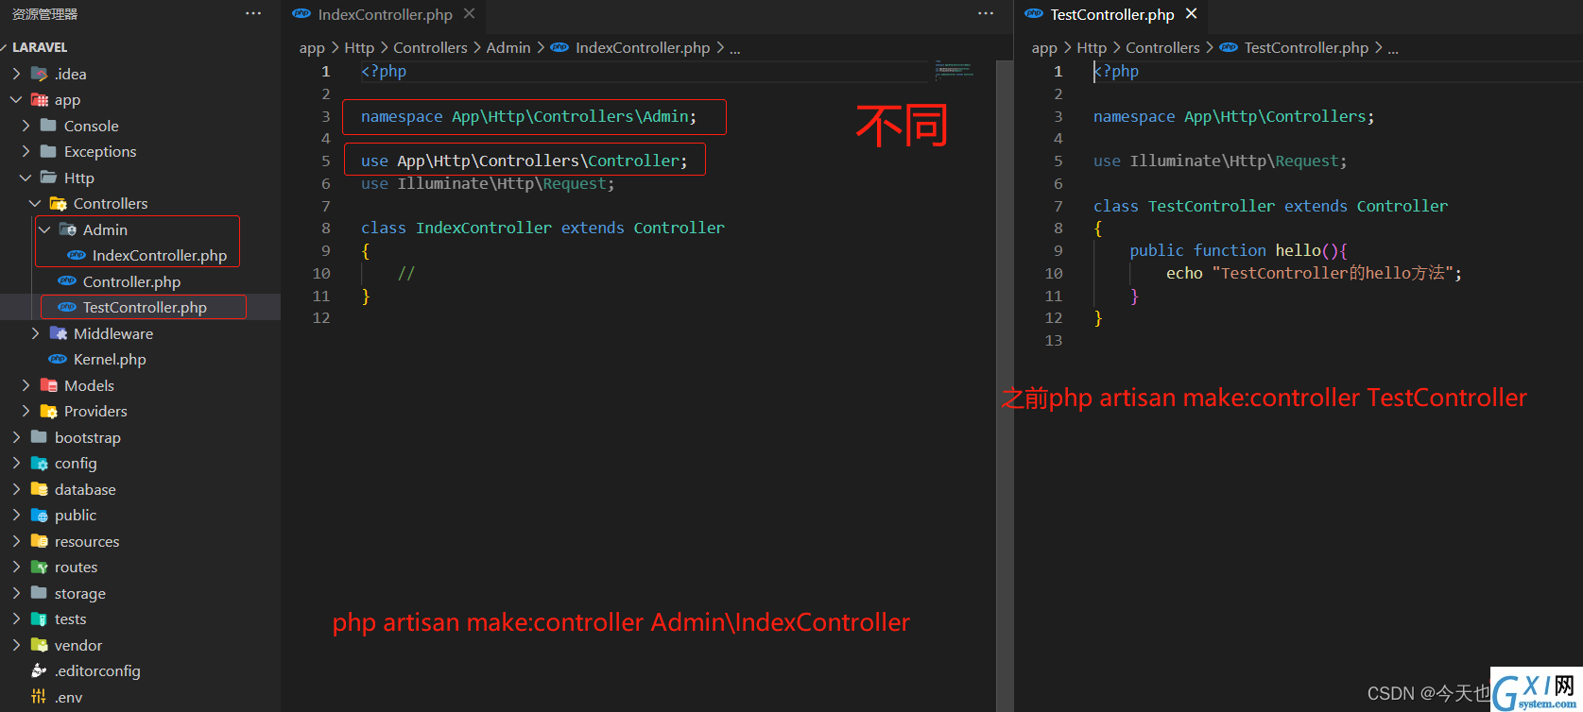Click PHP icon beside Controller.php in tree
The height and width of the screenshot is (712, 1583).
[x=67, y=281]
